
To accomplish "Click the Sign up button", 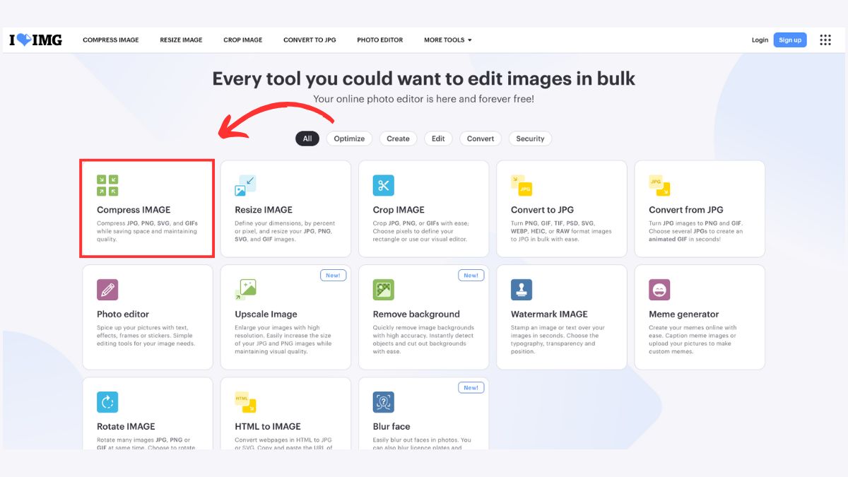I will [790, 40].
